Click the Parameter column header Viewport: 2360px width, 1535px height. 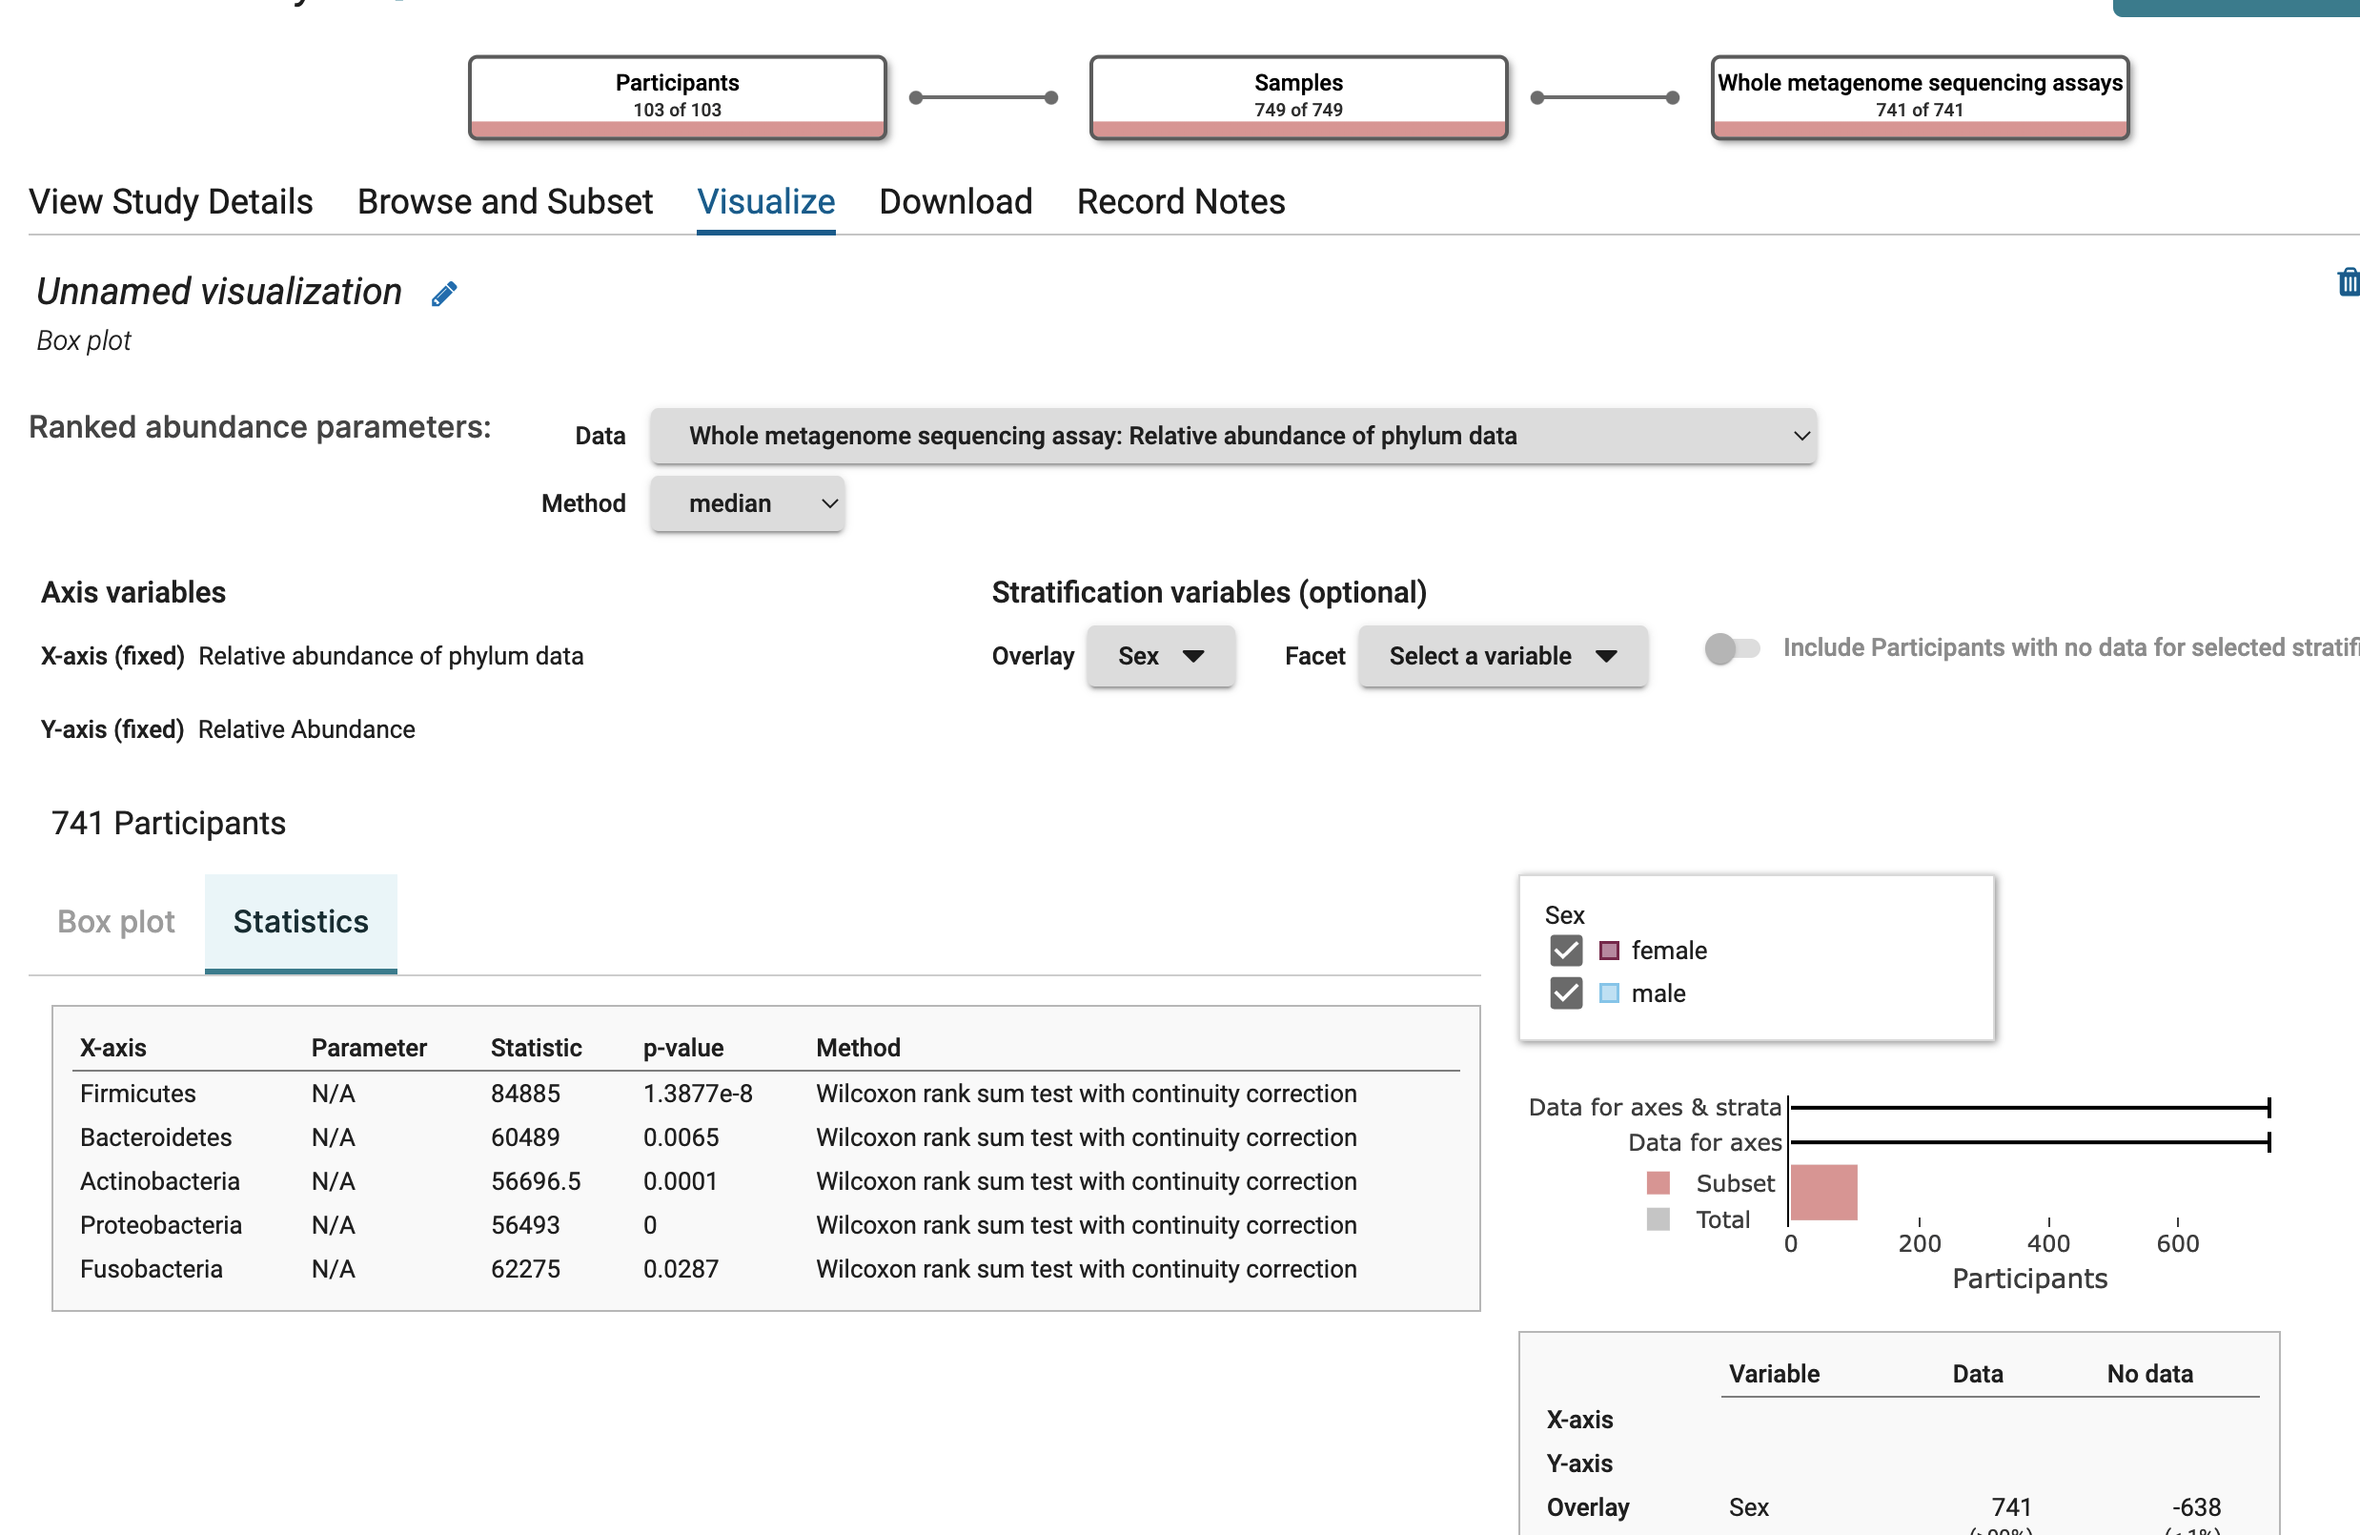(x=369, y=1047)
